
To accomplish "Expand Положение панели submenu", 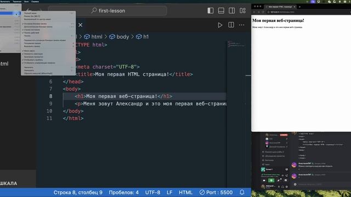I will (48, 43).
